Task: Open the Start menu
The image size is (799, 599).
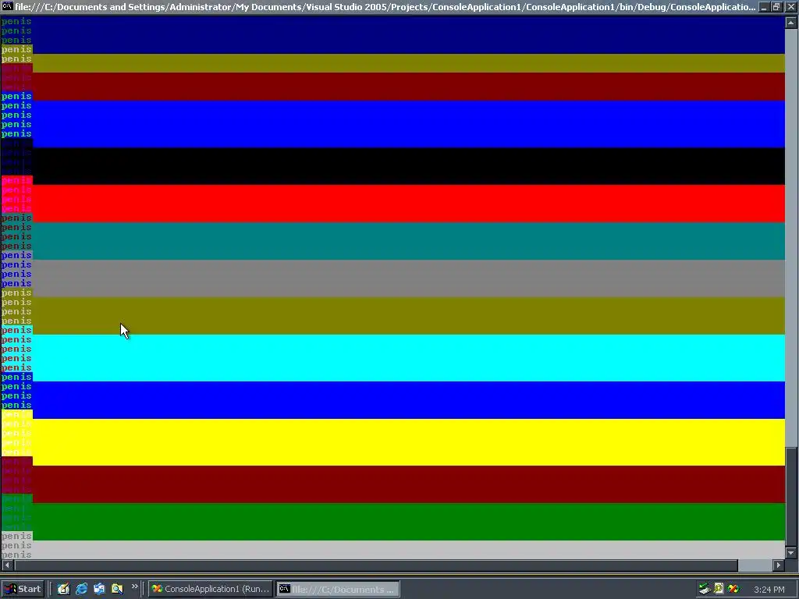Action: pyautogui.click(x=23, y=589)
